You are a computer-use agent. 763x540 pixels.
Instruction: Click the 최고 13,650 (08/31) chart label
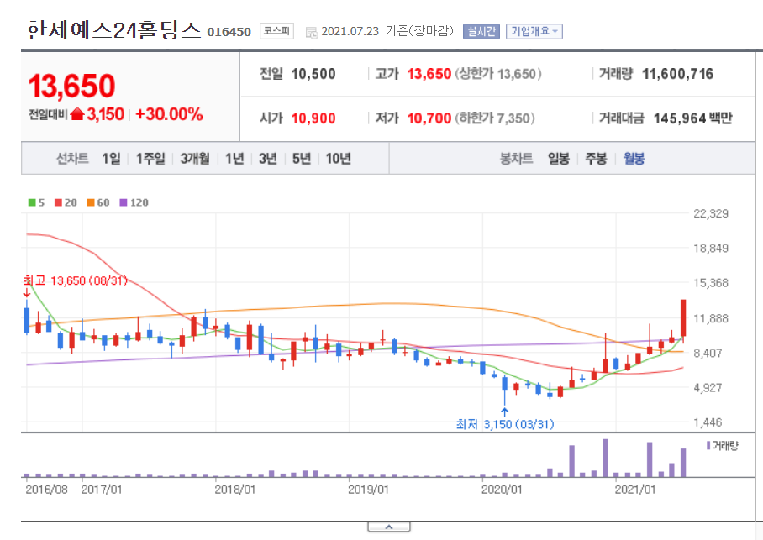point(76,280)
